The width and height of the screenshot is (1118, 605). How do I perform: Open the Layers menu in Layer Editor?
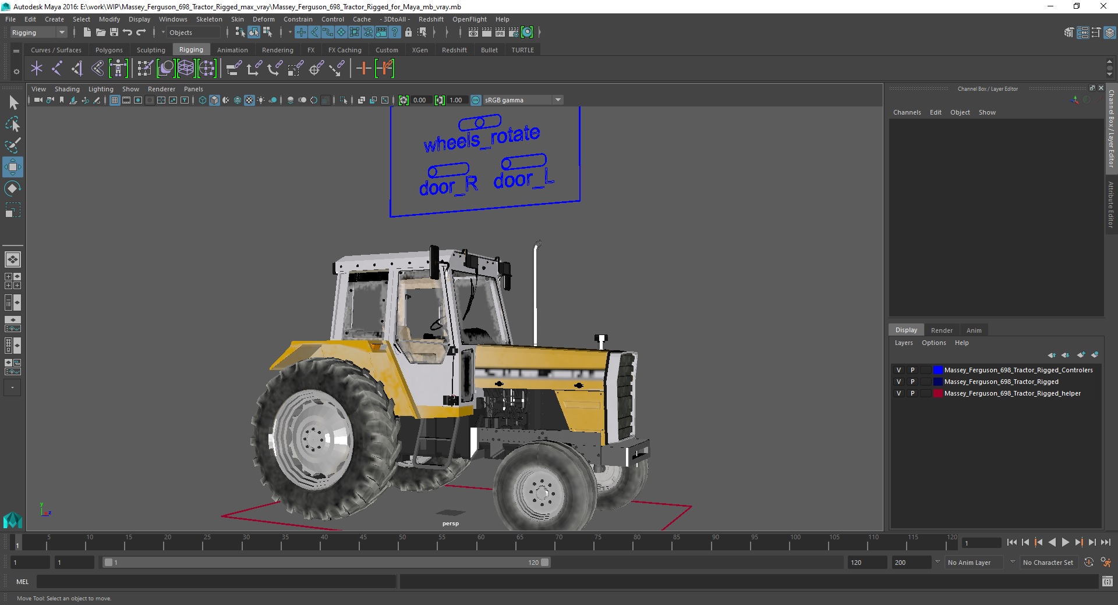click(904, 343)
